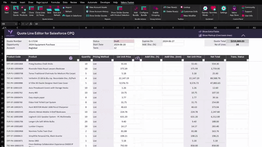Click Net Total value 88,588.76
Image resolution: width=262 pixels, height=147 pixels.
click(215, 78)
